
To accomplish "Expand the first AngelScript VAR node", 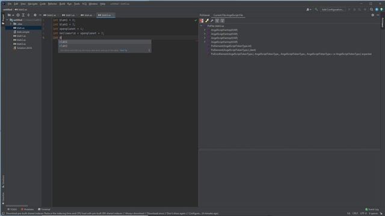I will tap(205, 30).
